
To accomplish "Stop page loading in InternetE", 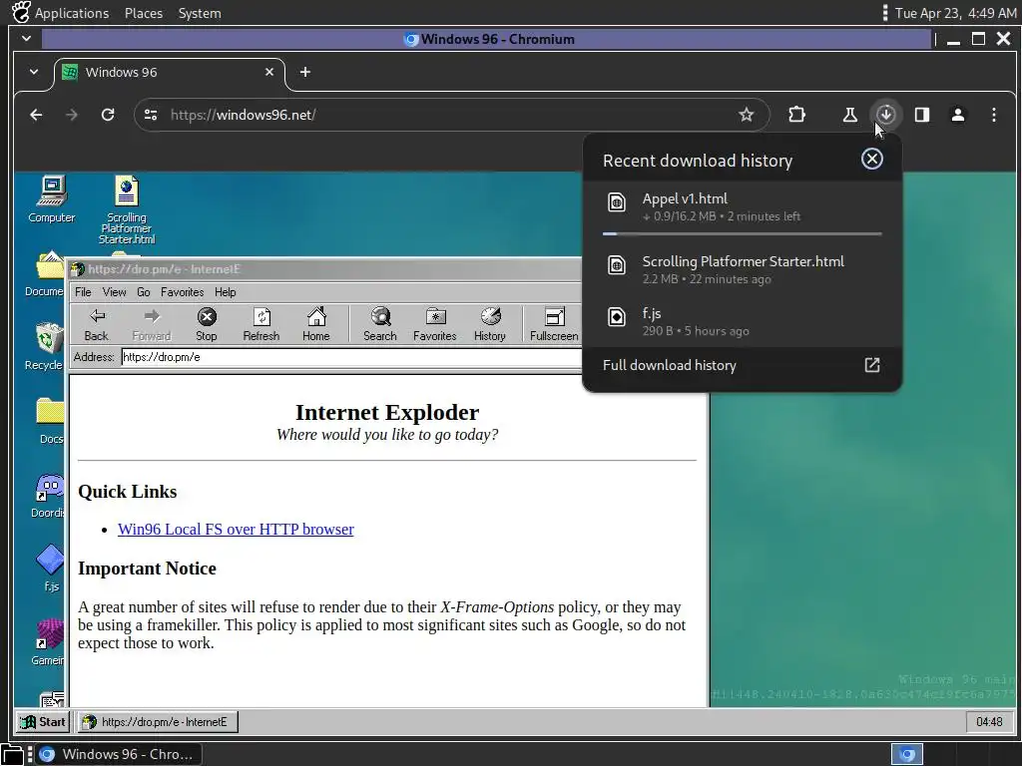I will click(x=207, y=324).
